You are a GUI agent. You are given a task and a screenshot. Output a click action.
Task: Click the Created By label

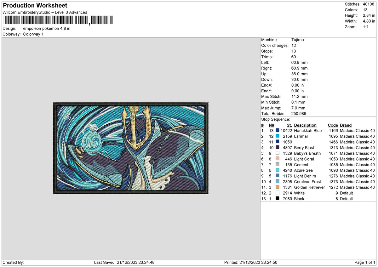[x=13, y=263]
